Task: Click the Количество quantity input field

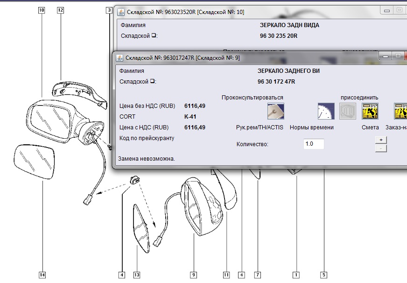Action: [313, 144]
